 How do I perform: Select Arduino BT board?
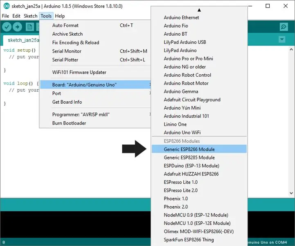tap(199, 34)
